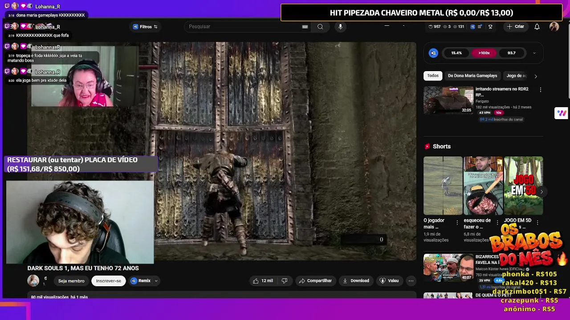Open the 'O jogador mais' short thumbnail
Screen dimensions: 570x320
pyautogui.click(x=443, y=186)
